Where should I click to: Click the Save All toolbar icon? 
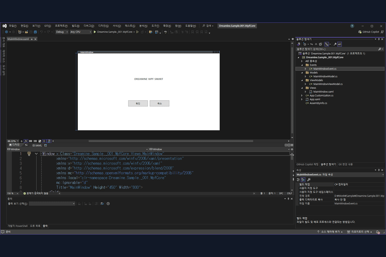tap(35, 32)
